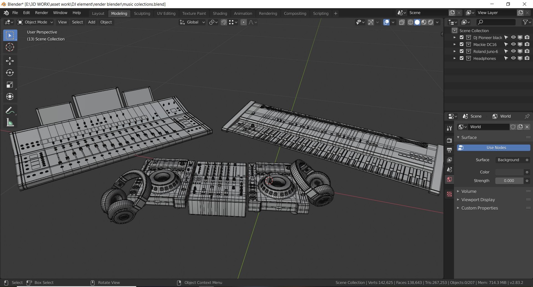533x287 pixels.
Task: Activate the Cursor tool
Action: point(10,47)
